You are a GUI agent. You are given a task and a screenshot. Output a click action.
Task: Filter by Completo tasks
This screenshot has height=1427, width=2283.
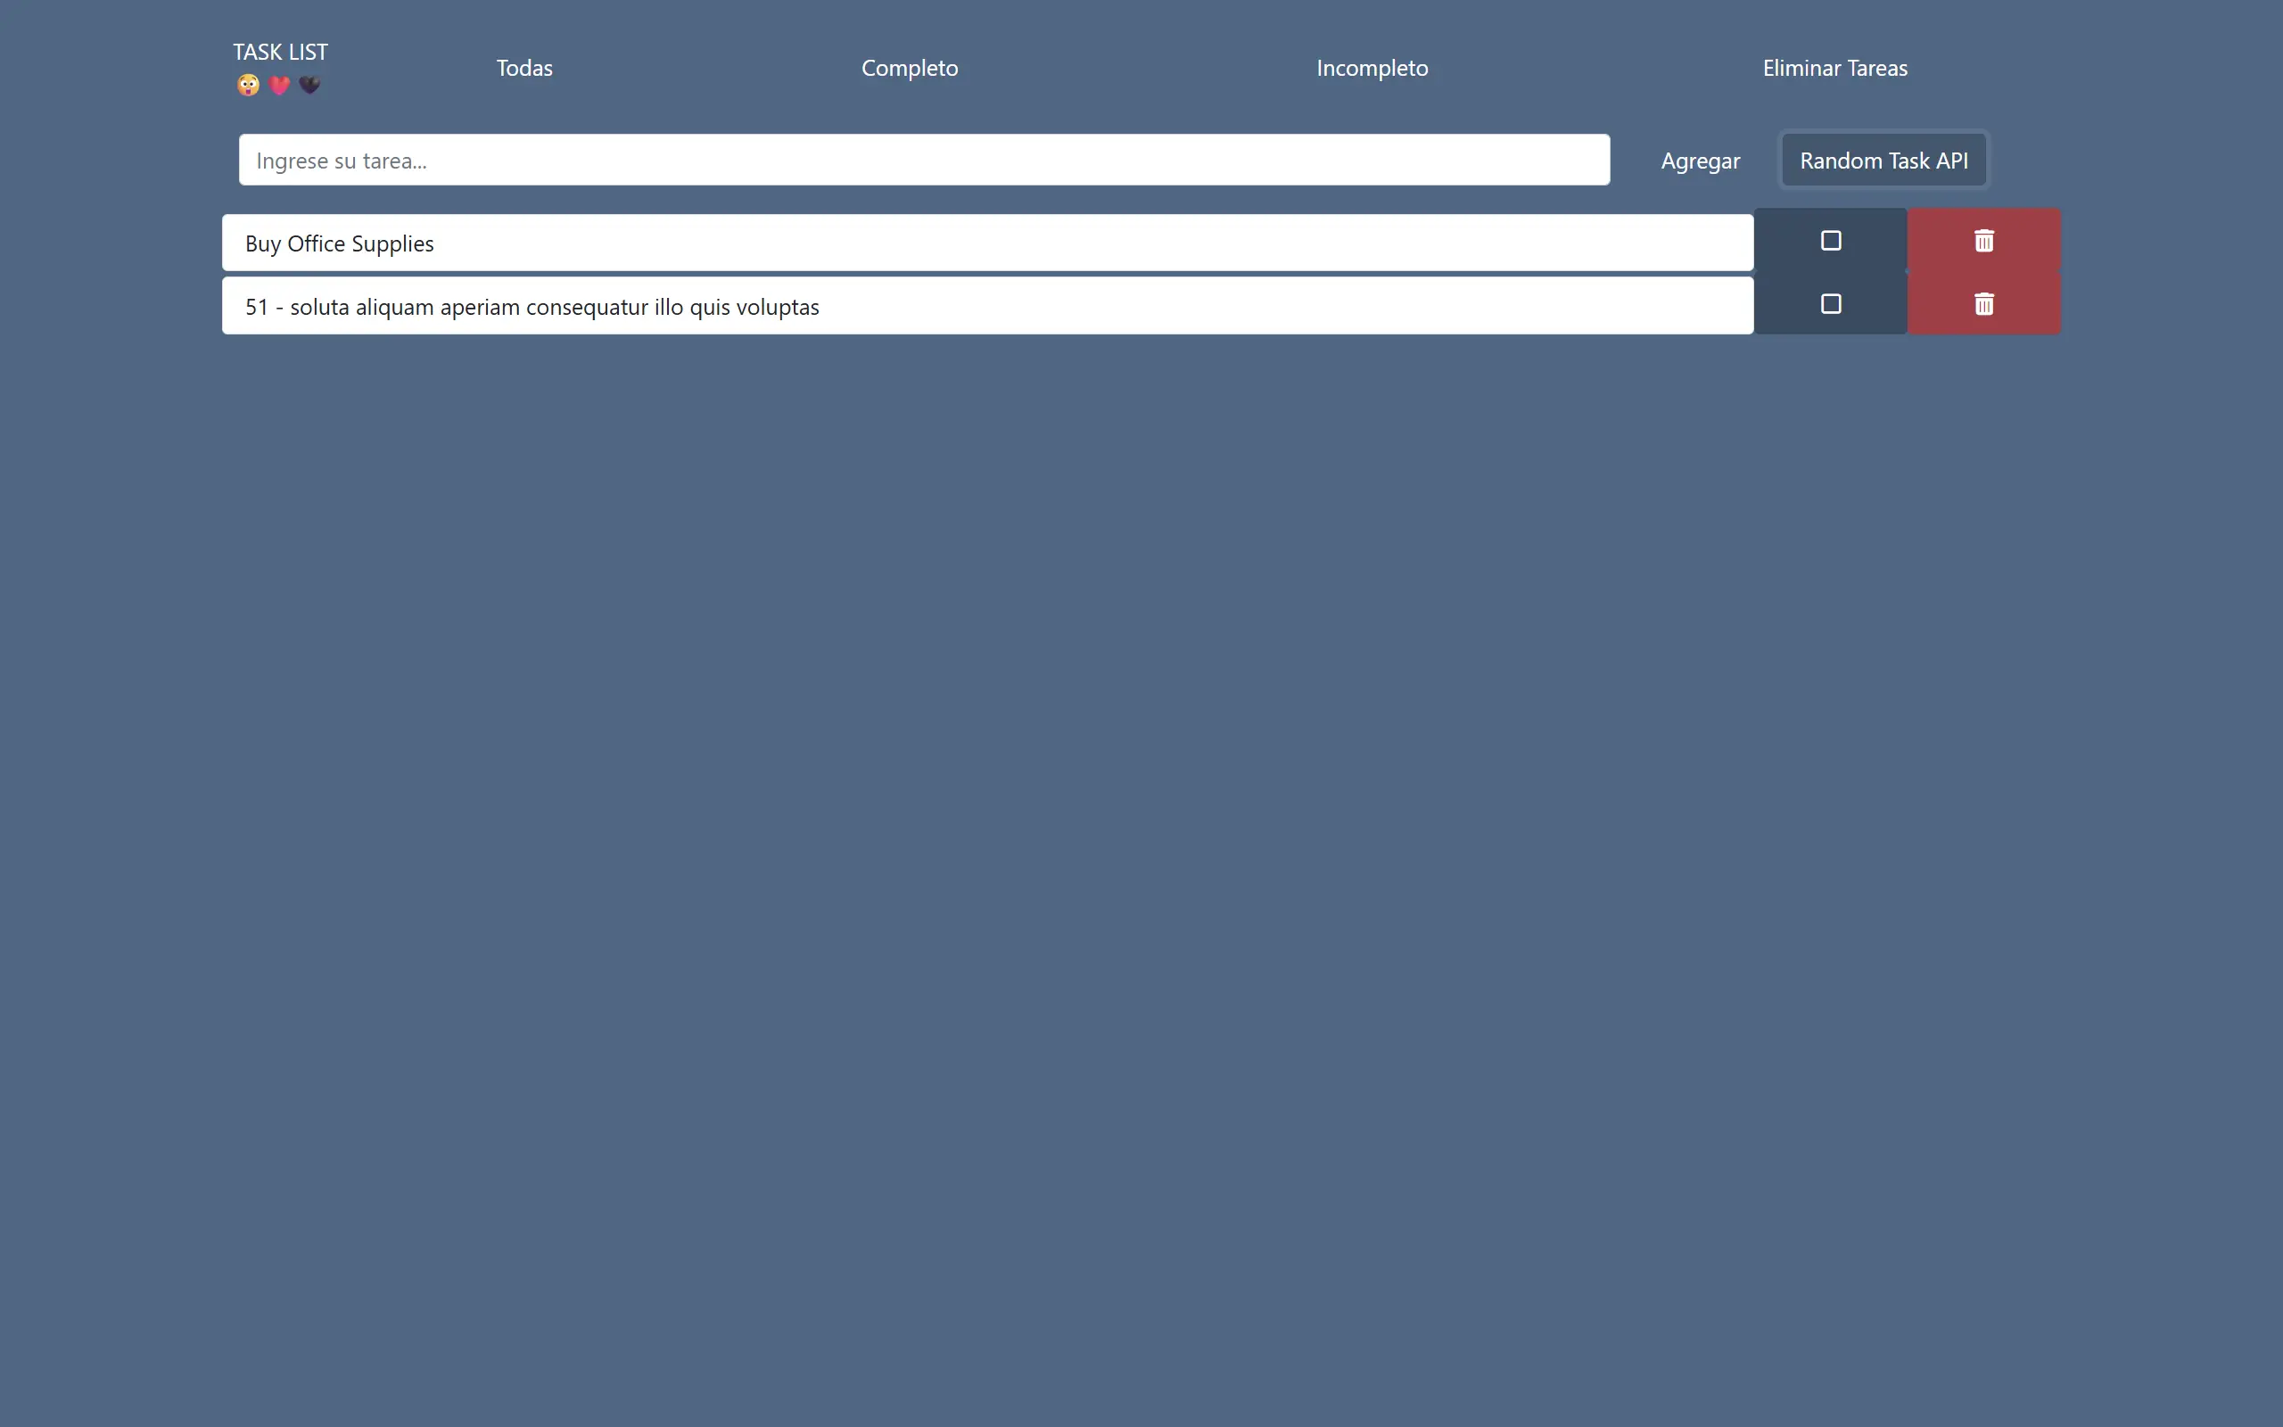(x=910, y=68)
